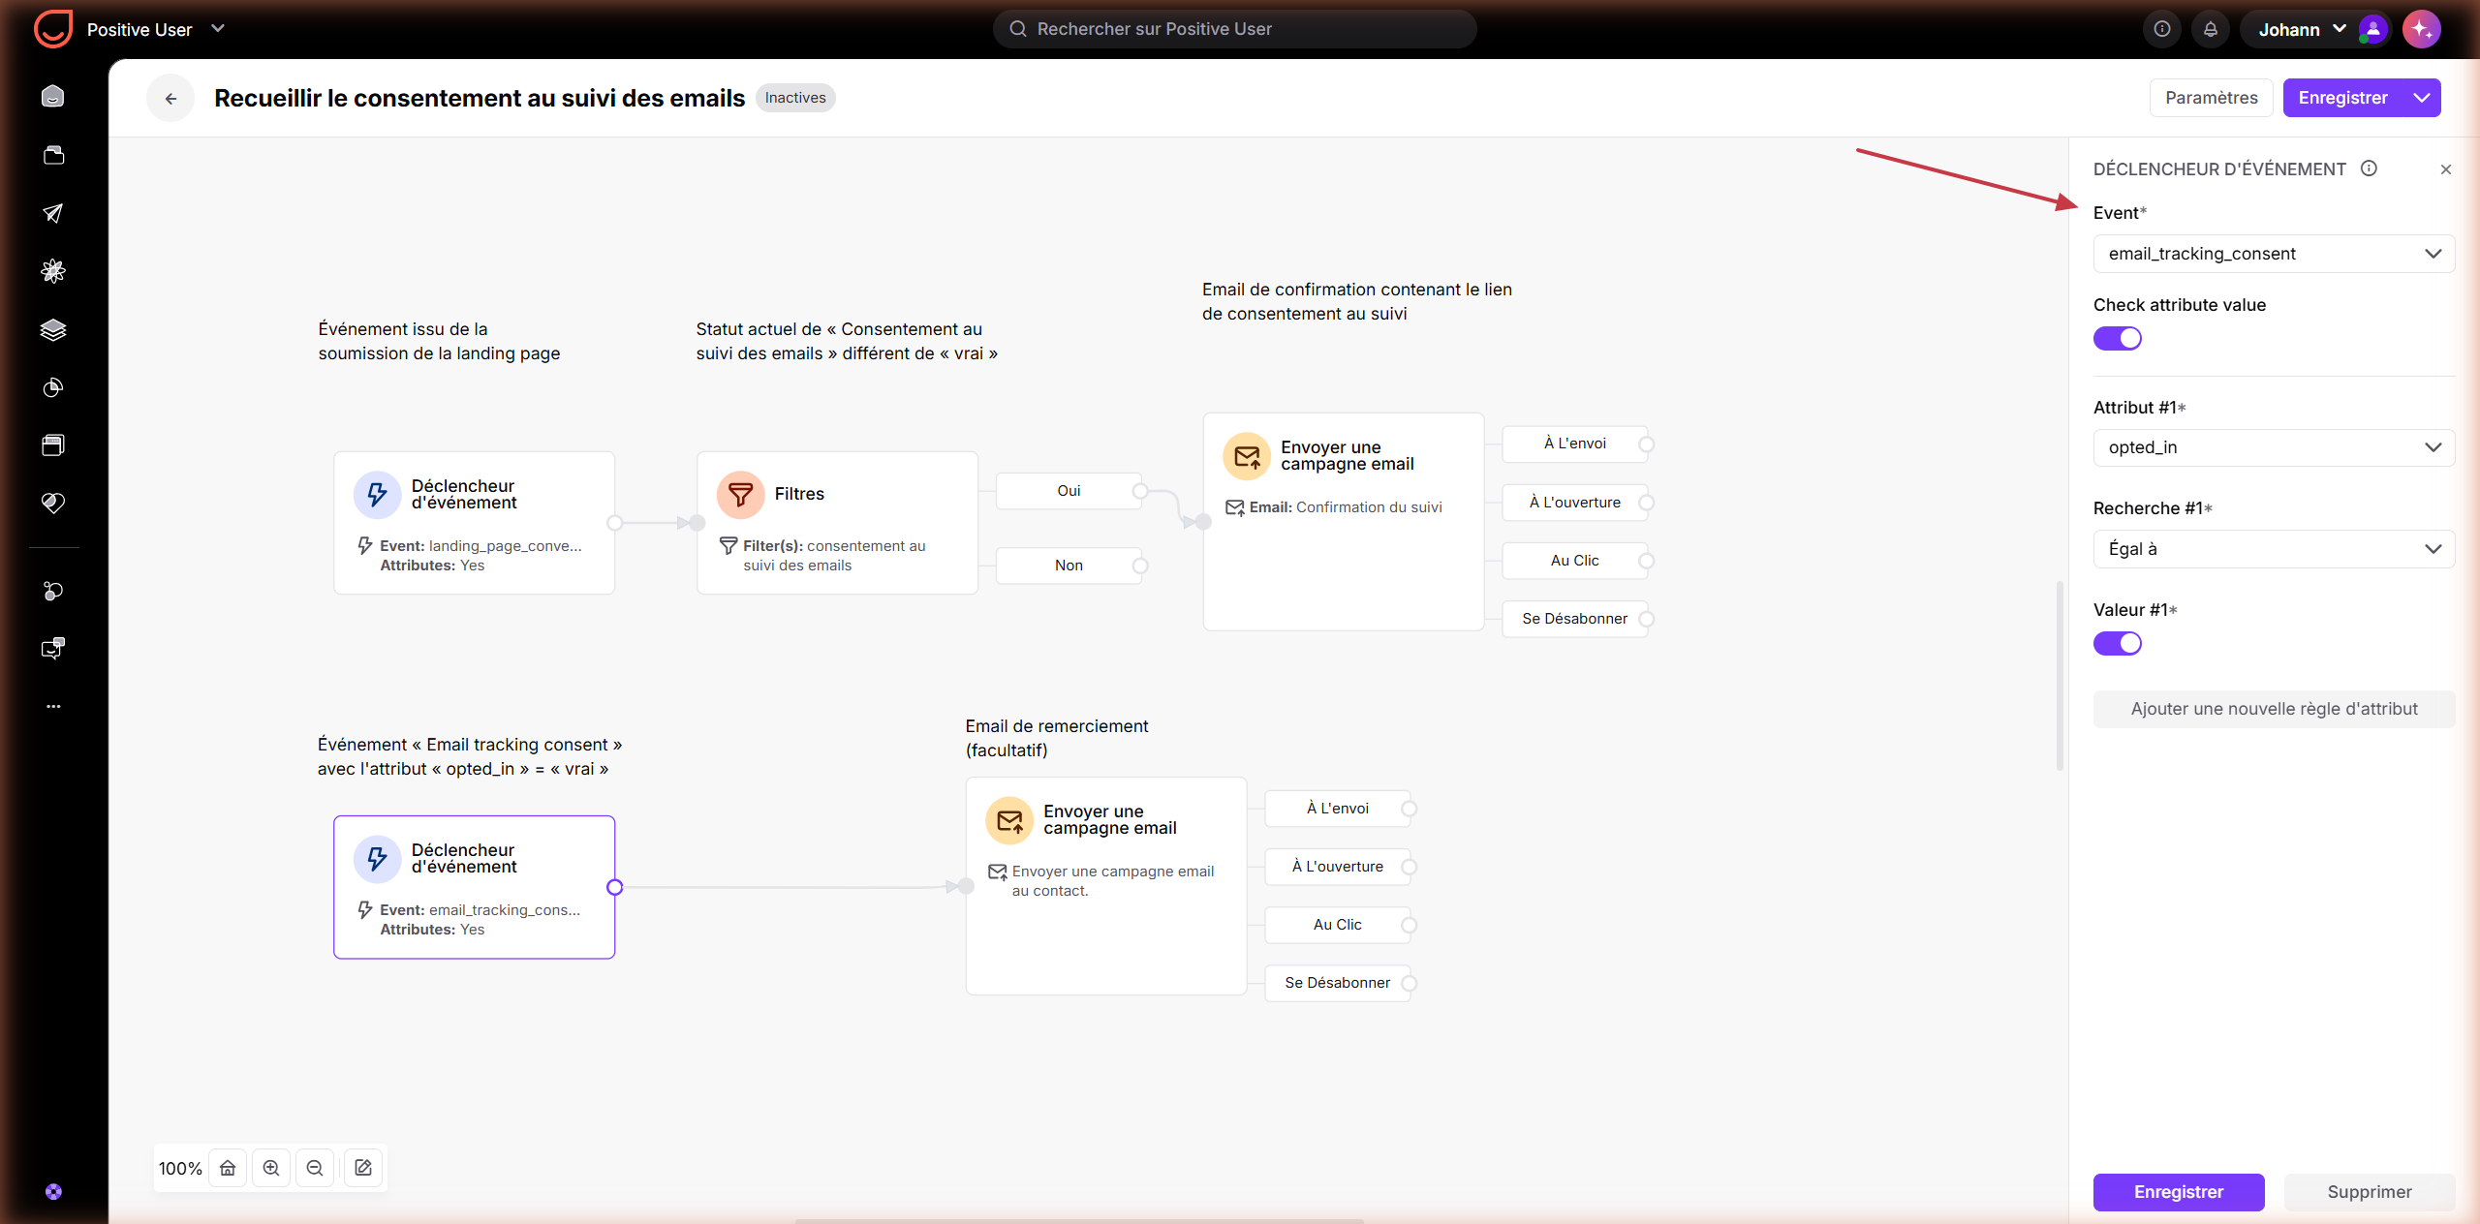Screen dimensions: 2480x1224
Task: Open the notifications bell icon
Action: [2210, 29]
